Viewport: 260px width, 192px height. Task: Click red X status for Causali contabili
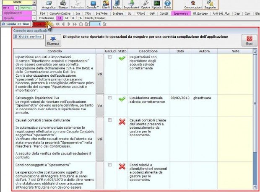[122, 122]
